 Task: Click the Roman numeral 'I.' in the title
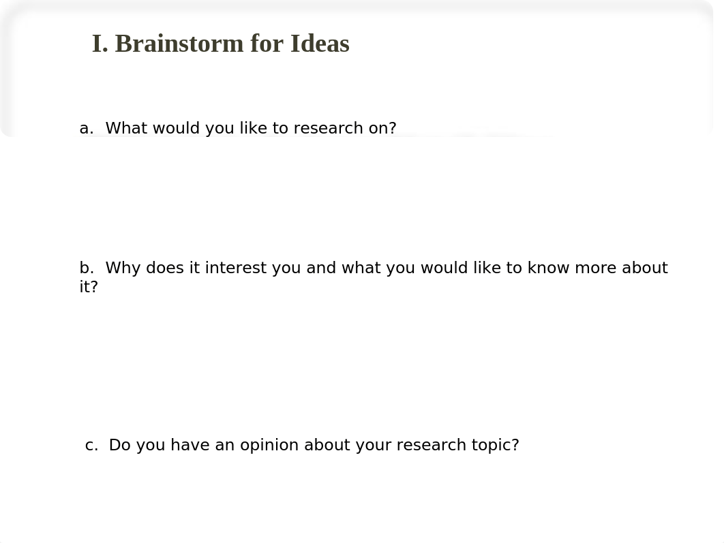click(x=100, y=44)
